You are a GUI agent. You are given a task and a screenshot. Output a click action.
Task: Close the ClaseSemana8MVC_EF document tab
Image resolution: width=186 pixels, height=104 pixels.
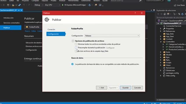click(22, 10)
